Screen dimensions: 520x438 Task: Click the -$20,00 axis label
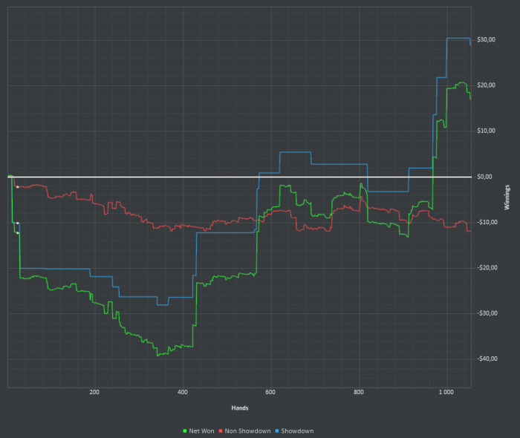[487, 268]
